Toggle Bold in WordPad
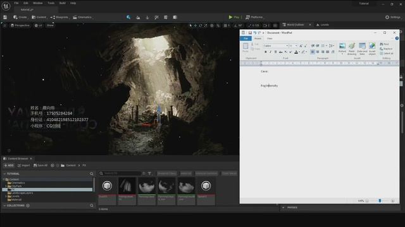 pos(266,52)
